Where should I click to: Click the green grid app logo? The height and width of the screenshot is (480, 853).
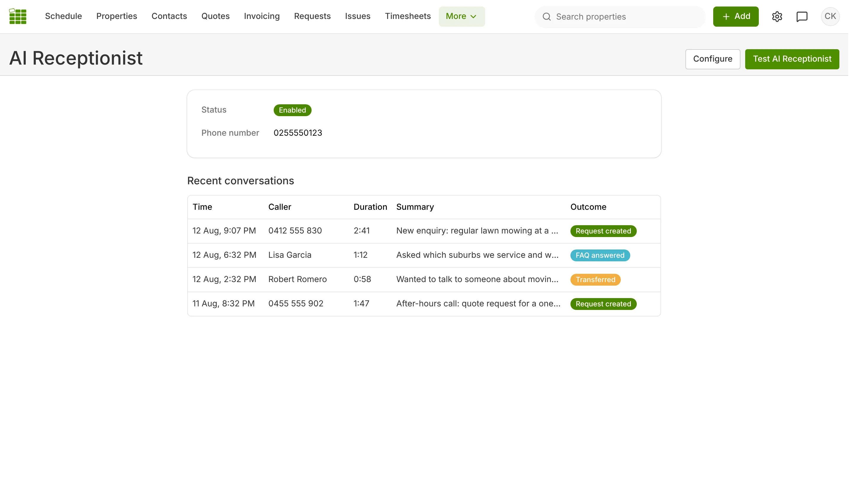[x=17, y=16]
